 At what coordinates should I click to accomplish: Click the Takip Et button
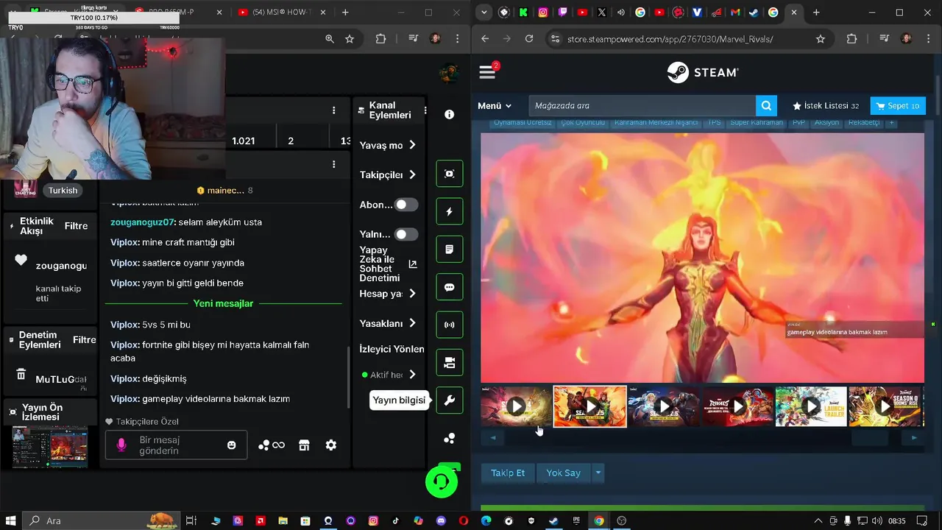(x=508, y=473)
